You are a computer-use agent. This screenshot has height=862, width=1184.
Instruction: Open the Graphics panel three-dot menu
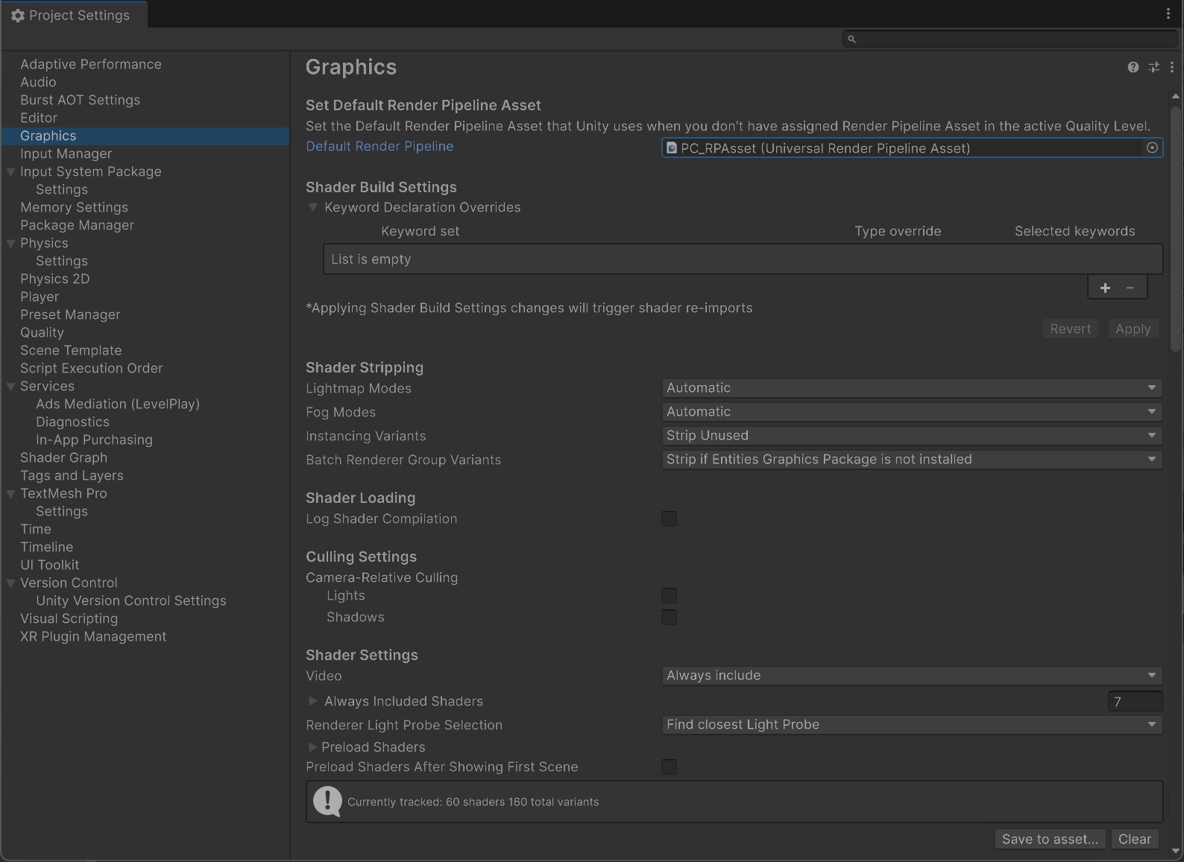click(x=1172, y=67)
